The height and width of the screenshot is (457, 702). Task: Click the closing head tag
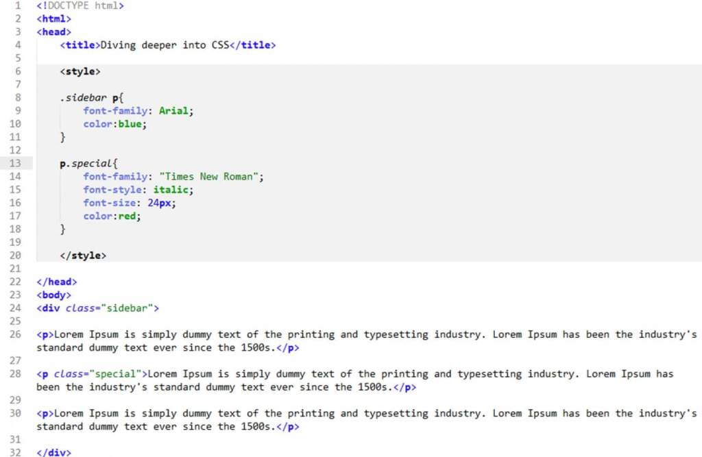click(56, 282)
